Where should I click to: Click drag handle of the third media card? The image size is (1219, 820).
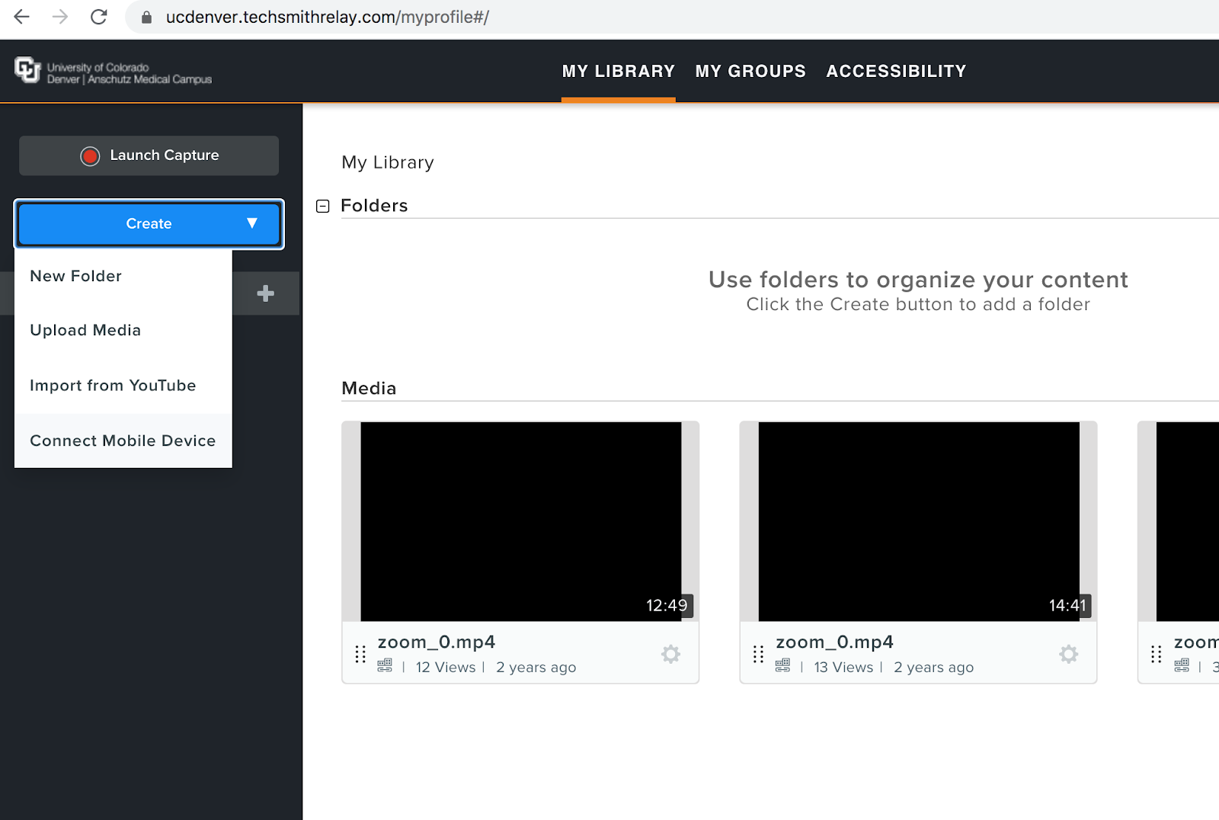coord(1157,654)
